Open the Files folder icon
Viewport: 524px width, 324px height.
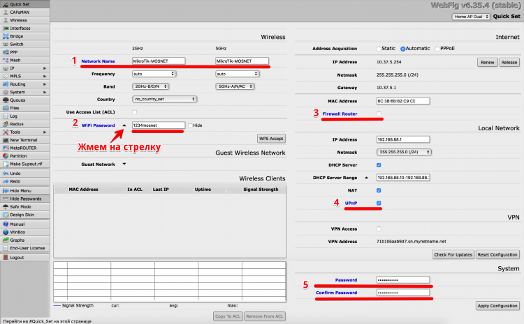click(6, 108)
